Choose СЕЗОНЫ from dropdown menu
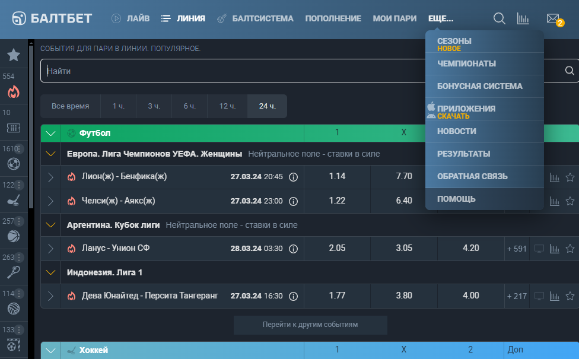Image resolution: width=579 pixels, height=359 pixels. click(485, 43)
